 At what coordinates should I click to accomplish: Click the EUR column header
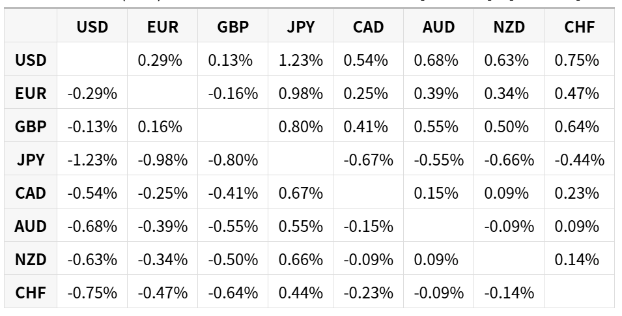pos(162,26)
